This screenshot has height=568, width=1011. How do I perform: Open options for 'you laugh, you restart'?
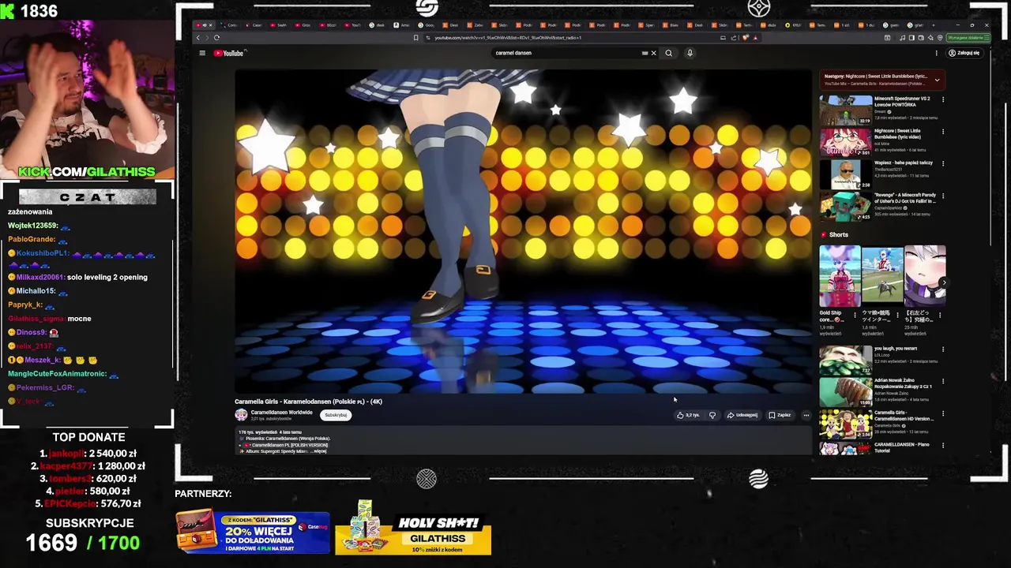tap(942, 349)
